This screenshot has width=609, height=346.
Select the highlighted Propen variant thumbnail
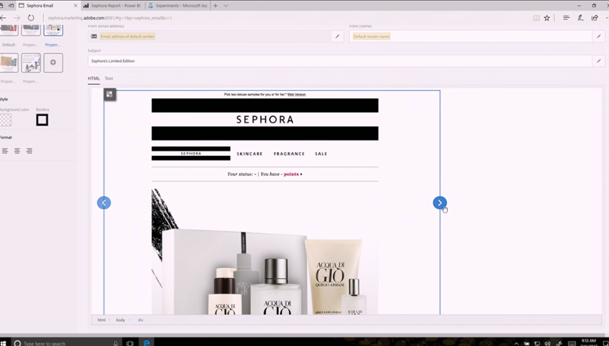point(53,30)
